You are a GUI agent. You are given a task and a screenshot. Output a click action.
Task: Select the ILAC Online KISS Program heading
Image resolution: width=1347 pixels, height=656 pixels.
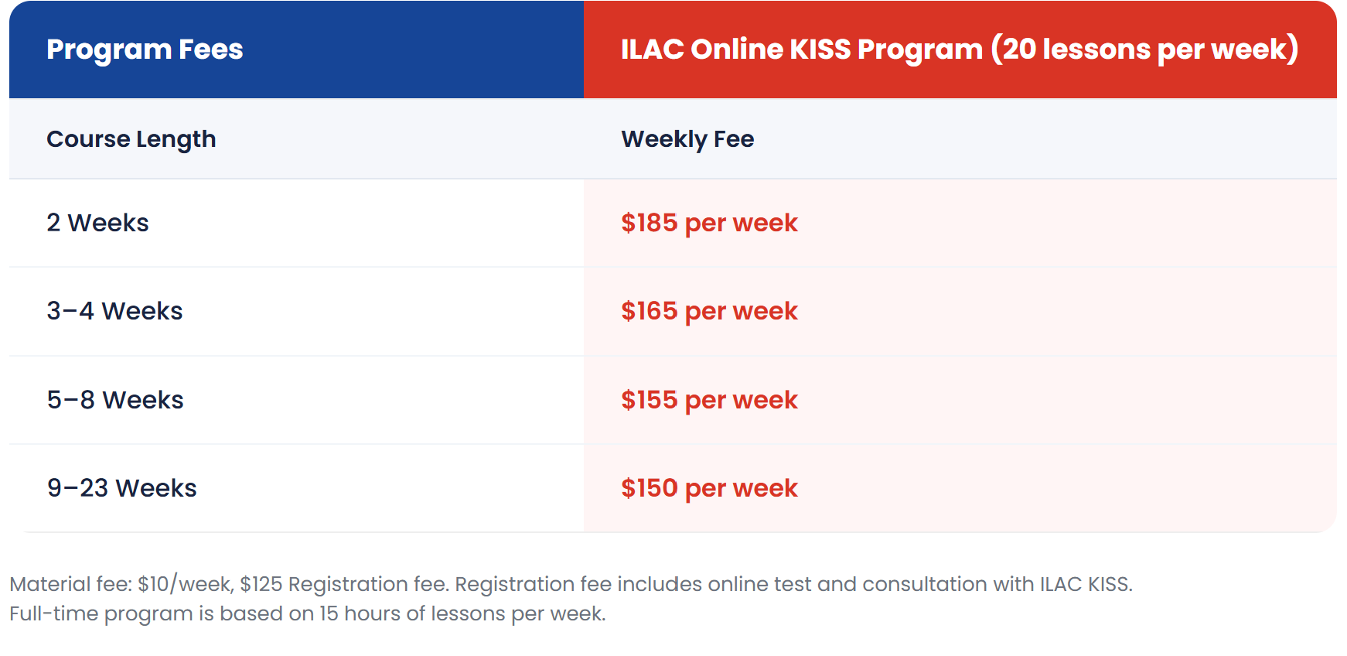(x=801, y=50)
